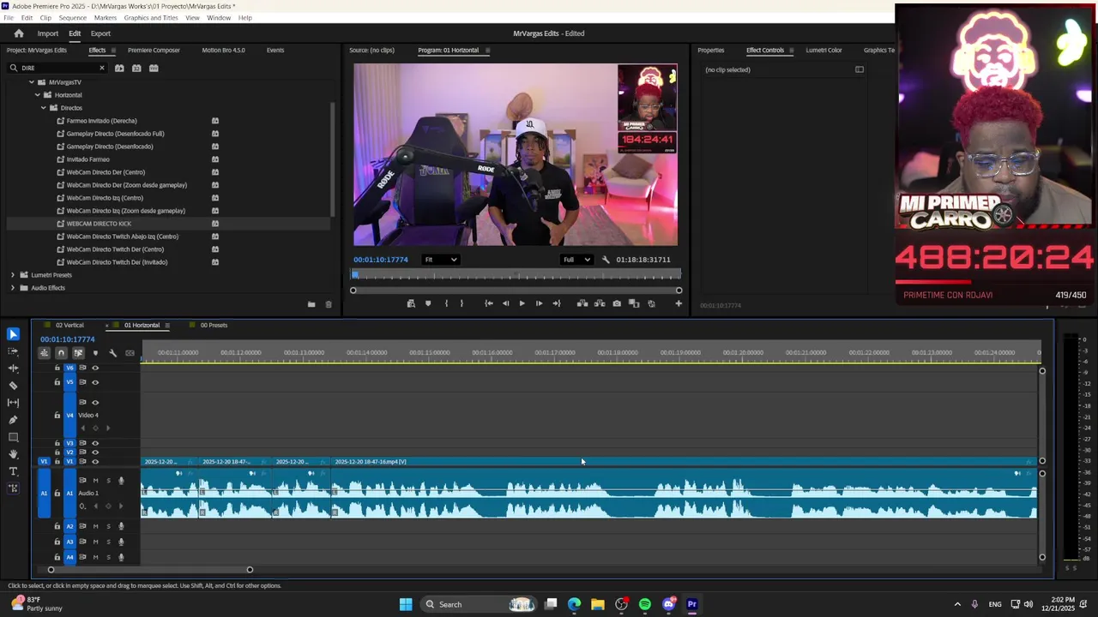1098x617 pixels.
Task: Toggle lock on track V4
Action: (57, 416)
